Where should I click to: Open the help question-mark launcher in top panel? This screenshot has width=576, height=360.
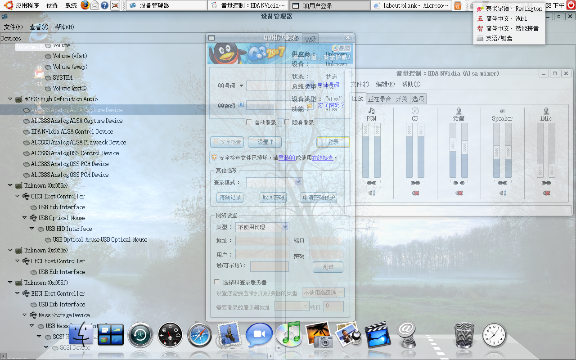(104, 5)
